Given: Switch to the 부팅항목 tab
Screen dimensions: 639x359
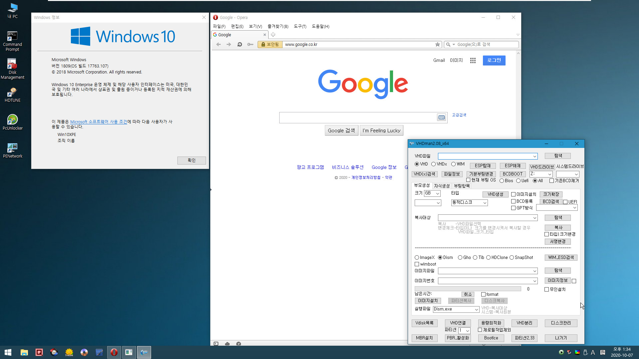Looking at the screenshot, I should click(x=462, y=186).
